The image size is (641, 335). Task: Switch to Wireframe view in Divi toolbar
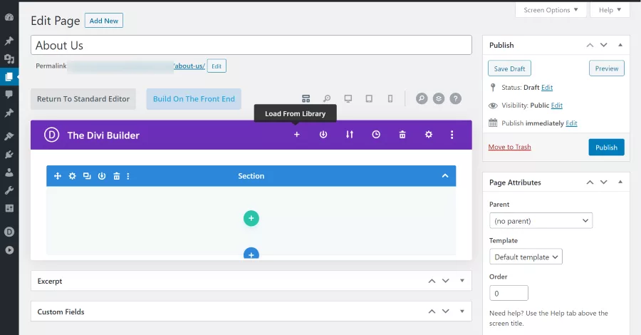[x=306, y=98]
